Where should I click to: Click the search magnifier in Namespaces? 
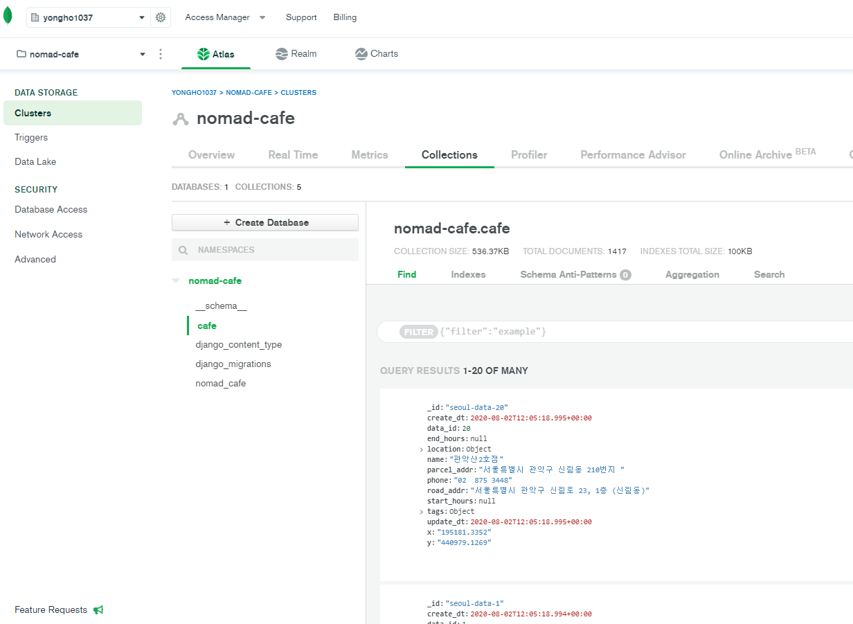(183, 250)
